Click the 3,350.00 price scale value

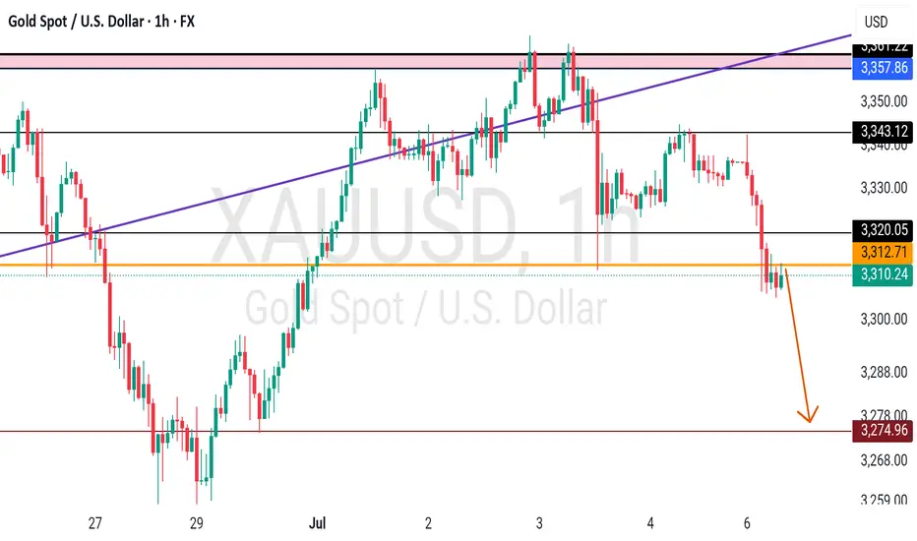[x=884, y=101]
